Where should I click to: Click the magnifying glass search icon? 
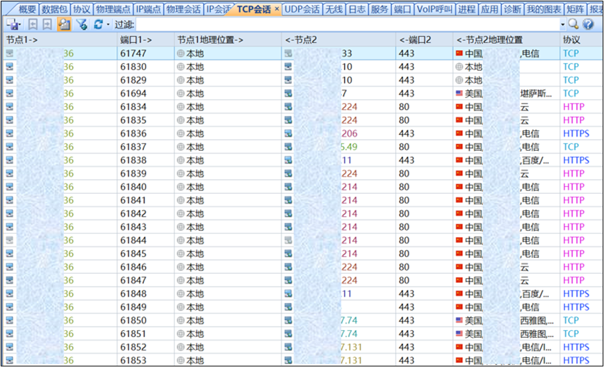pos(573,24)
